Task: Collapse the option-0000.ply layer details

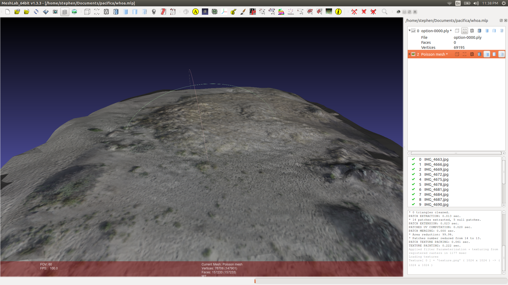Action: tap(410, 31)
